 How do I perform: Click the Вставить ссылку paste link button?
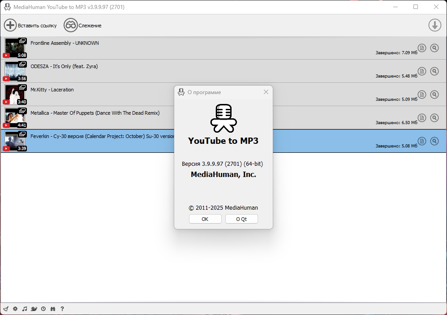[x=30, y=26]
